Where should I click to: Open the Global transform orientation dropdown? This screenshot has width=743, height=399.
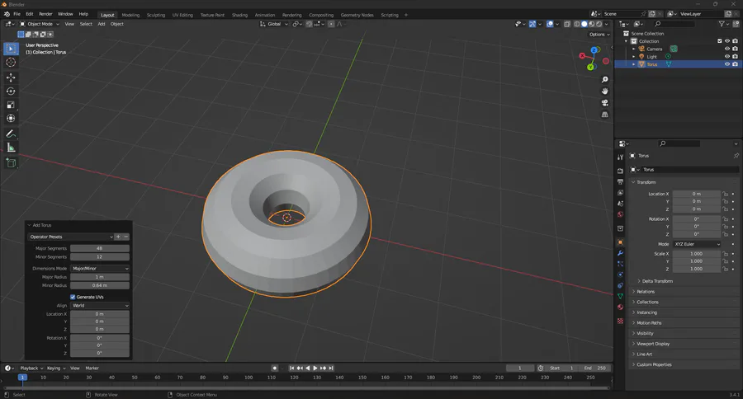coord(273,24)
